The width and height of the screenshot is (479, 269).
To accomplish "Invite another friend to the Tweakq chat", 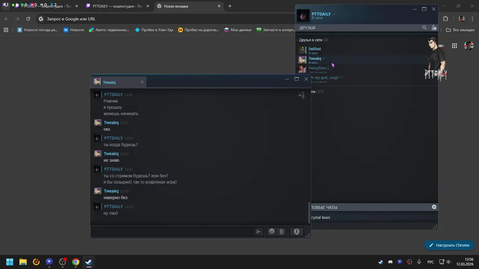I will 301,95.
